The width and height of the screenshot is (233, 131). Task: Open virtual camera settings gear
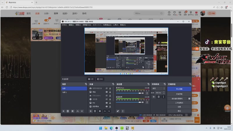pyautogui.click(x=189, y=99)
